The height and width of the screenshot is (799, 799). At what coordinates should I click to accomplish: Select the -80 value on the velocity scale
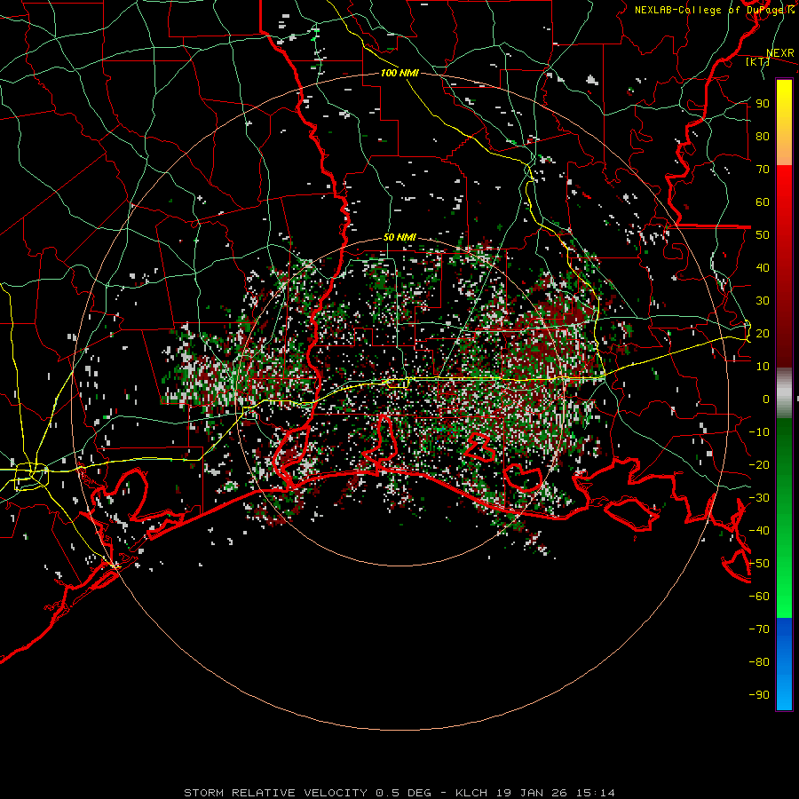tap(759, 662)
